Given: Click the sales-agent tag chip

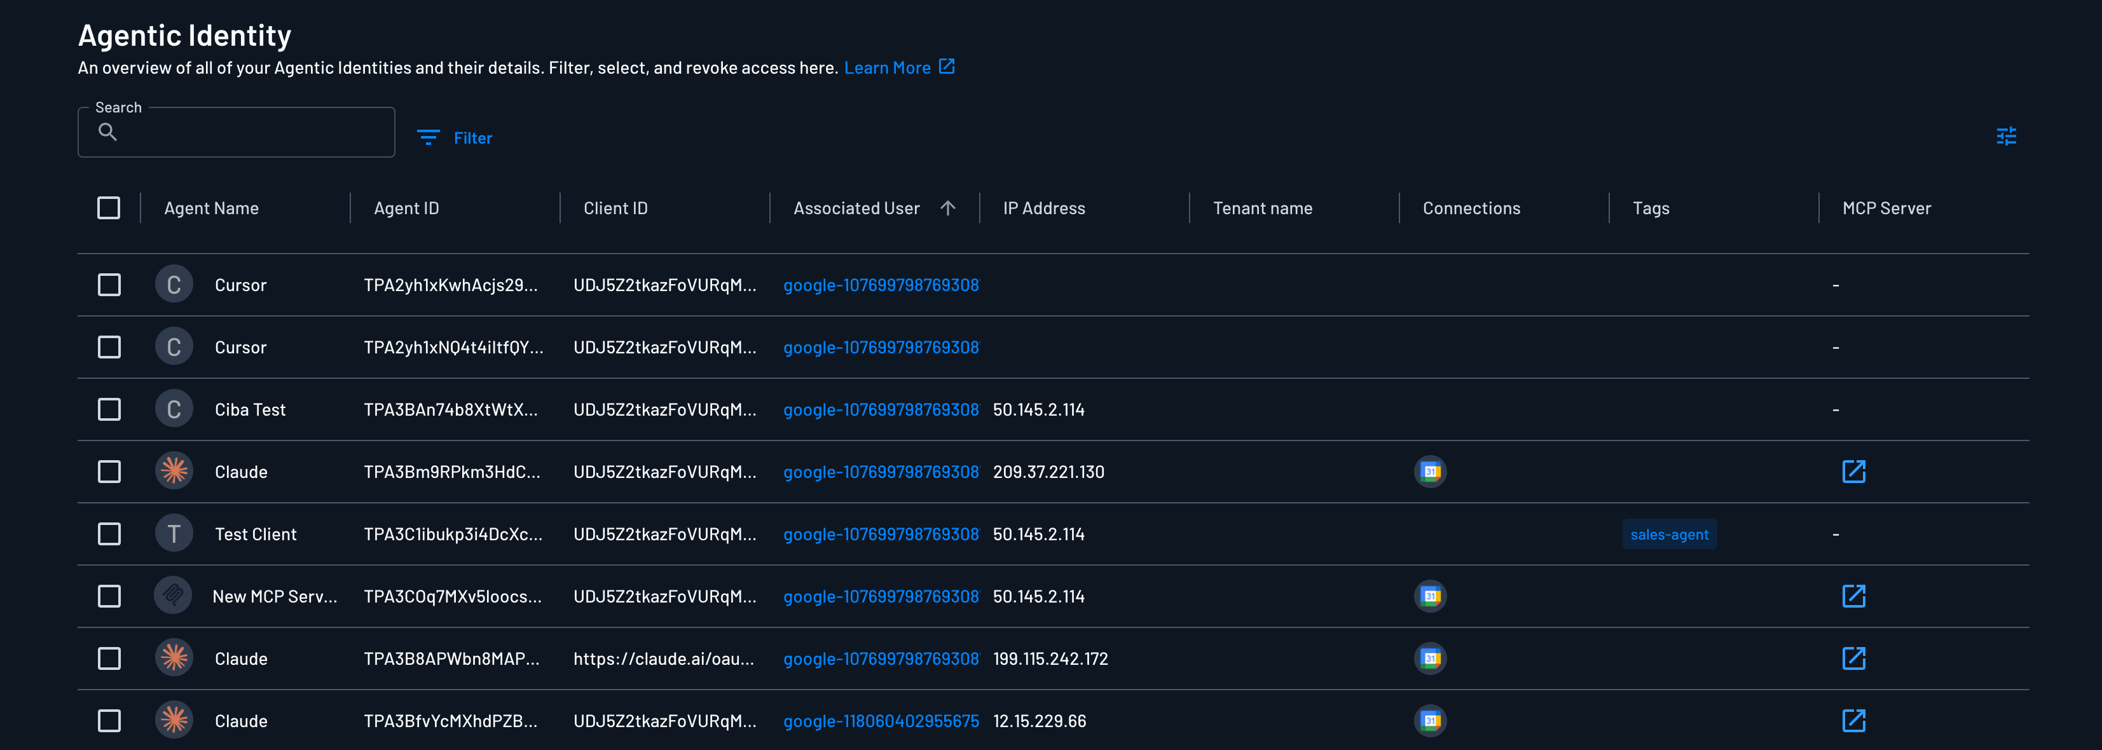Looking at the screenshot, I should 1669,535.
